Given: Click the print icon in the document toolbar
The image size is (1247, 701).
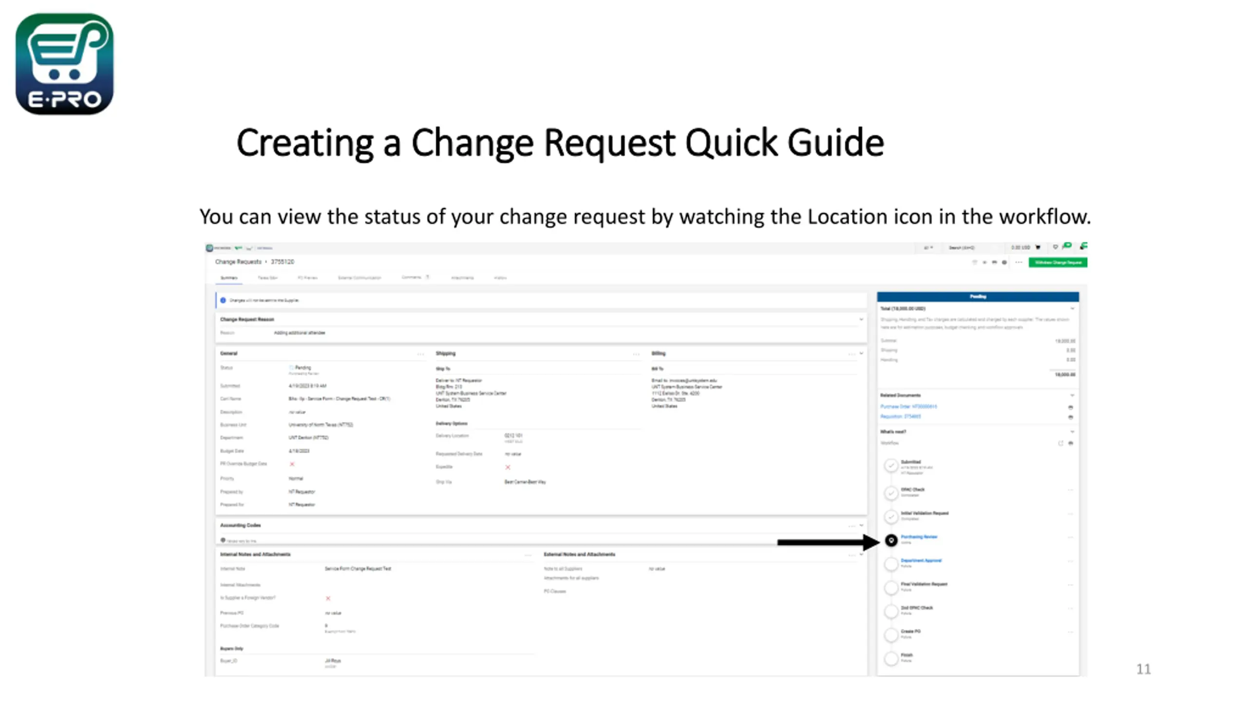Looking at the screenshot, I should coord(994,262).
